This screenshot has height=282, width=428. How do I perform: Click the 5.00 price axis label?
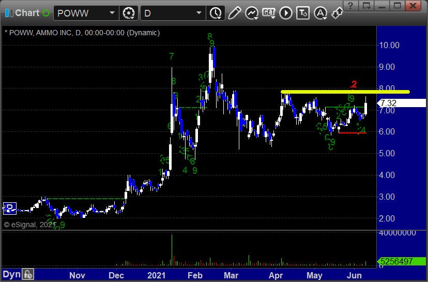coord(387,153)
